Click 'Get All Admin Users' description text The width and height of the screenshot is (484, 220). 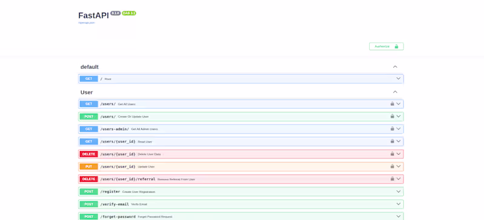pyautogui.click(x=145, y=129)
